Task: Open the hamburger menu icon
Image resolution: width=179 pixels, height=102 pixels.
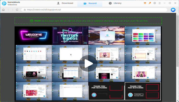Action: click(x=160, y=3)
